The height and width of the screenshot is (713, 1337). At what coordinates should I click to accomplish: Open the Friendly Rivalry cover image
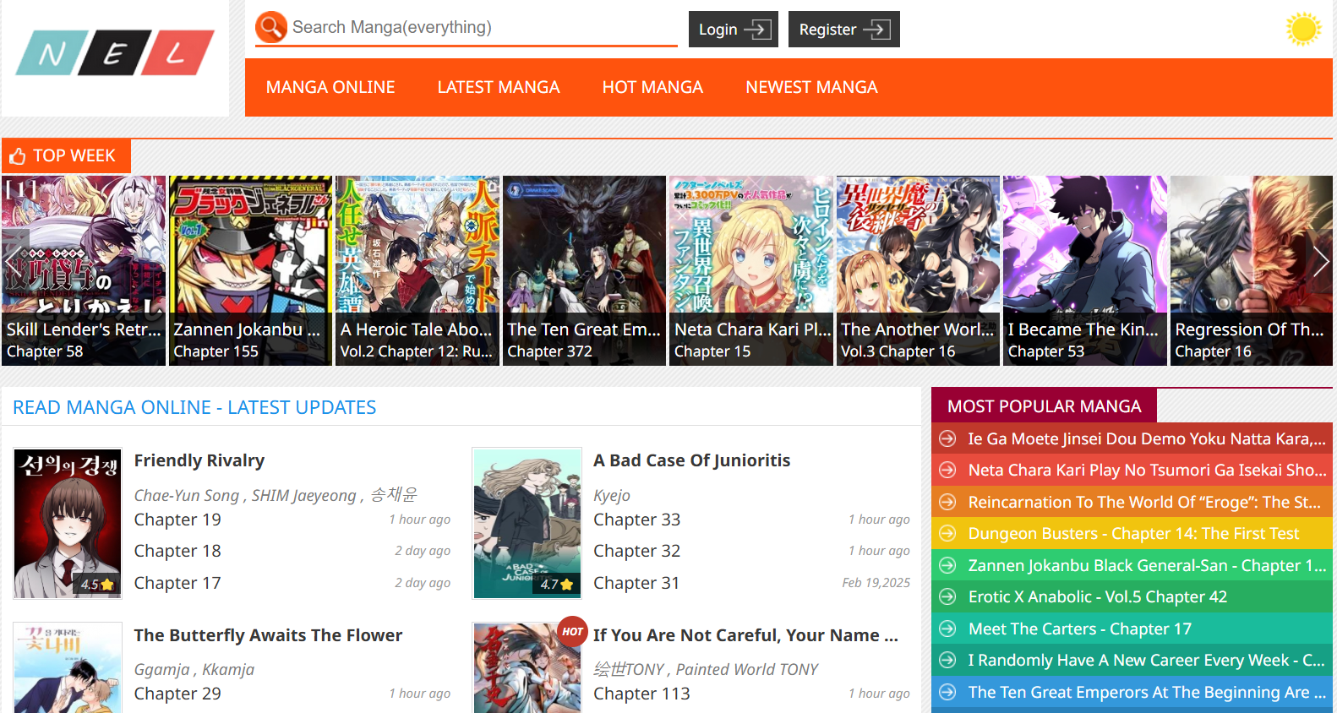click(68, 523)
